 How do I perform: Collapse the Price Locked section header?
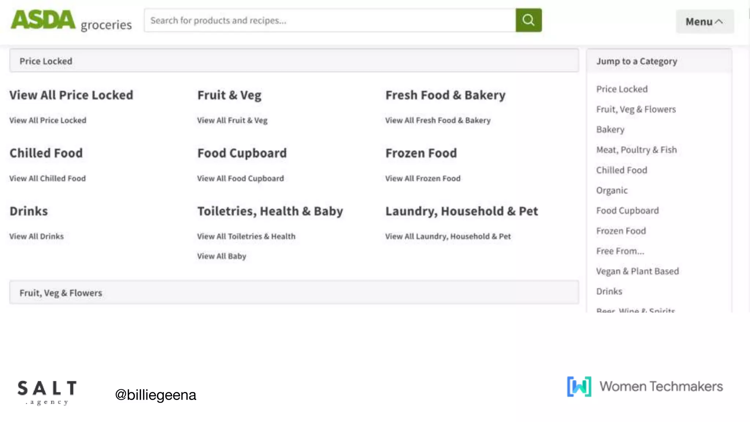point(294,61)
